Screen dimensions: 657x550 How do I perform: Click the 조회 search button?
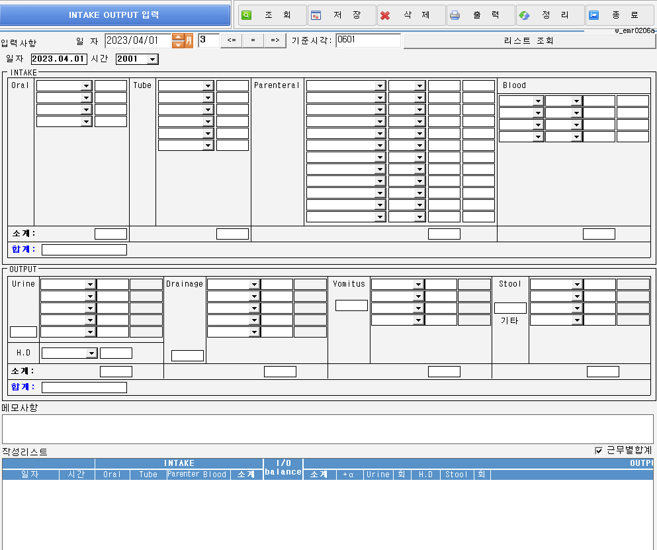coord(273,15)
